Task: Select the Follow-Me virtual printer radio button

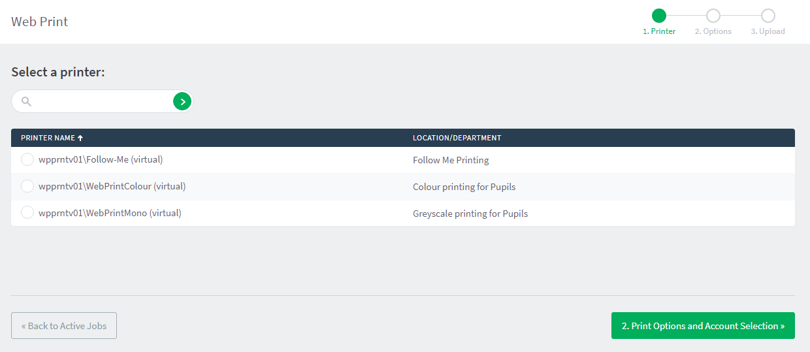Action: point(27,159)
